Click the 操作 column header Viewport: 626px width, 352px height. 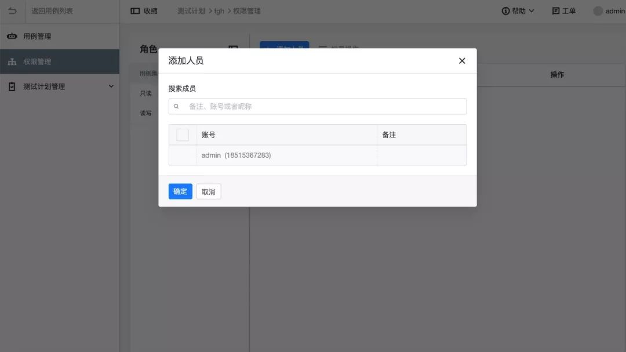click(x=557, y=74)
